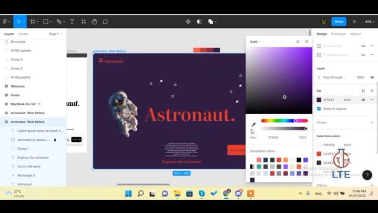Select Explore the Universe! text layer
This screenshot has height=213, width=378.
click(33, 157)
